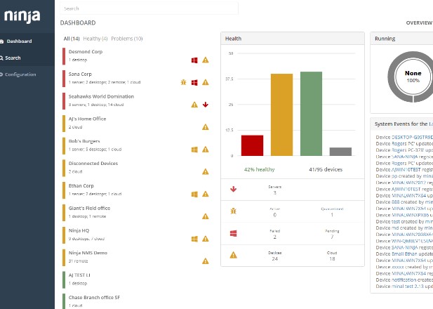Click the Pending patches count 7
433x309 pixels.
point(332,237)
